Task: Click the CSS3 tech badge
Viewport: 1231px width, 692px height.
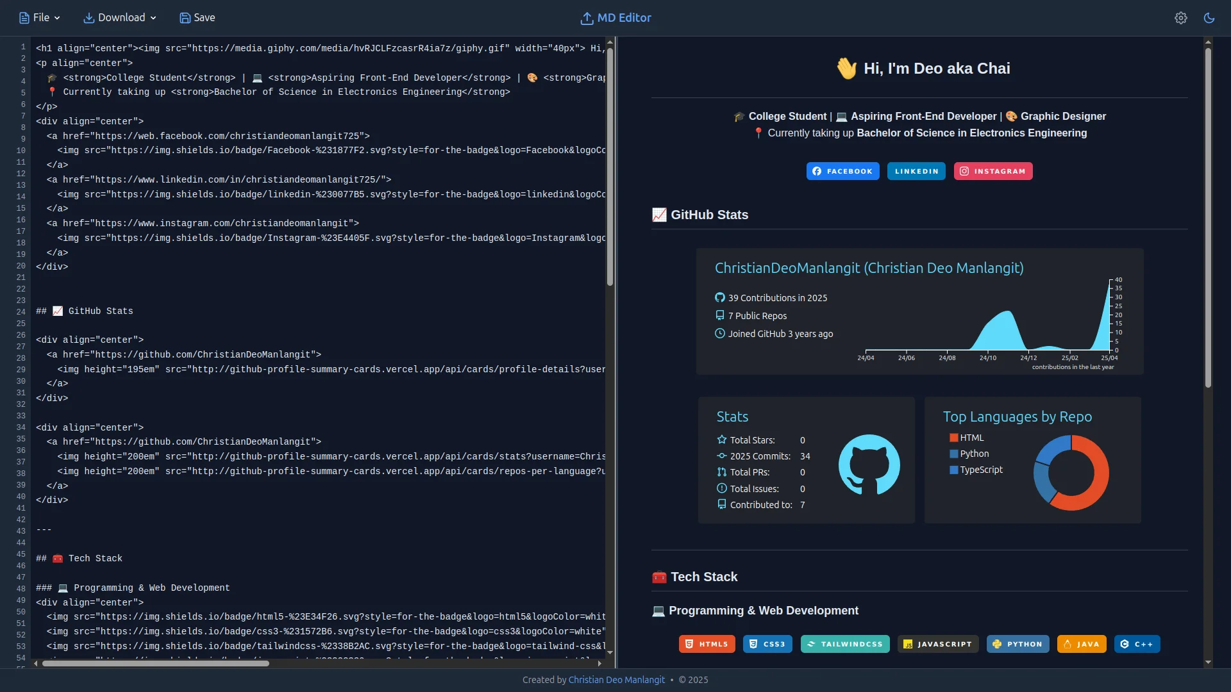Action: point(767,644)
